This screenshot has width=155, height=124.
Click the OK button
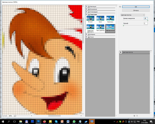tap(136, 7)
